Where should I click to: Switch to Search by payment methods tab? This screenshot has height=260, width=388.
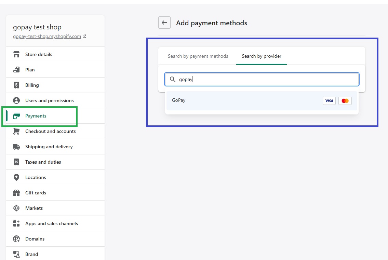tap(198, 56)
